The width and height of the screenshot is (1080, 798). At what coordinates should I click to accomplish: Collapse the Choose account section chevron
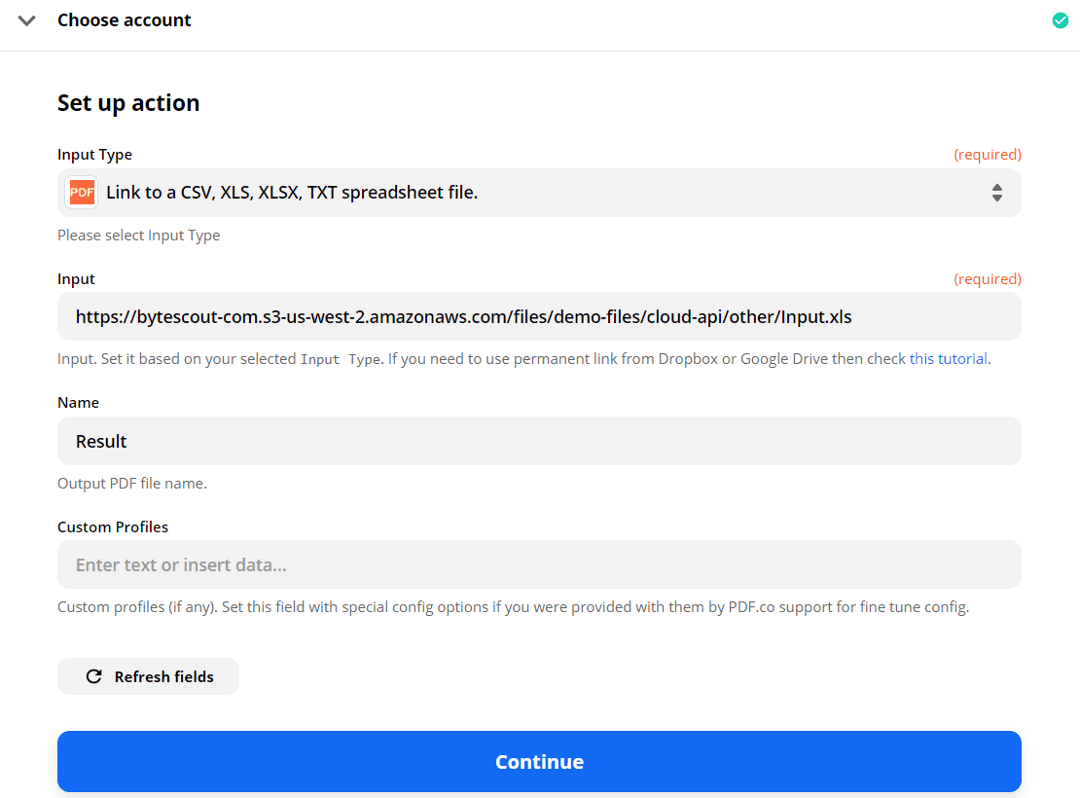click(27, 20)
